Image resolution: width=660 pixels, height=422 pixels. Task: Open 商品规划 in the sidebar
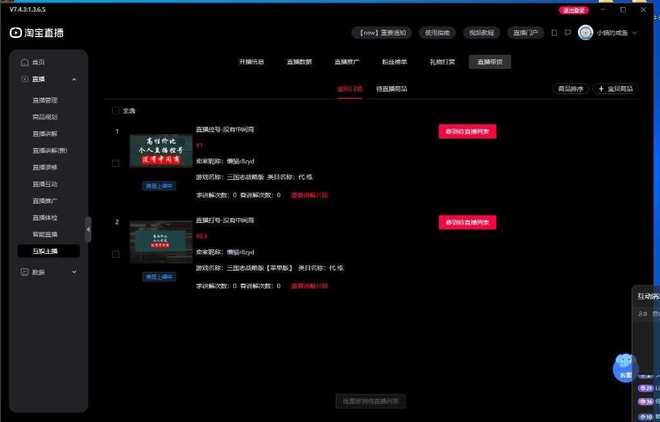45,117
